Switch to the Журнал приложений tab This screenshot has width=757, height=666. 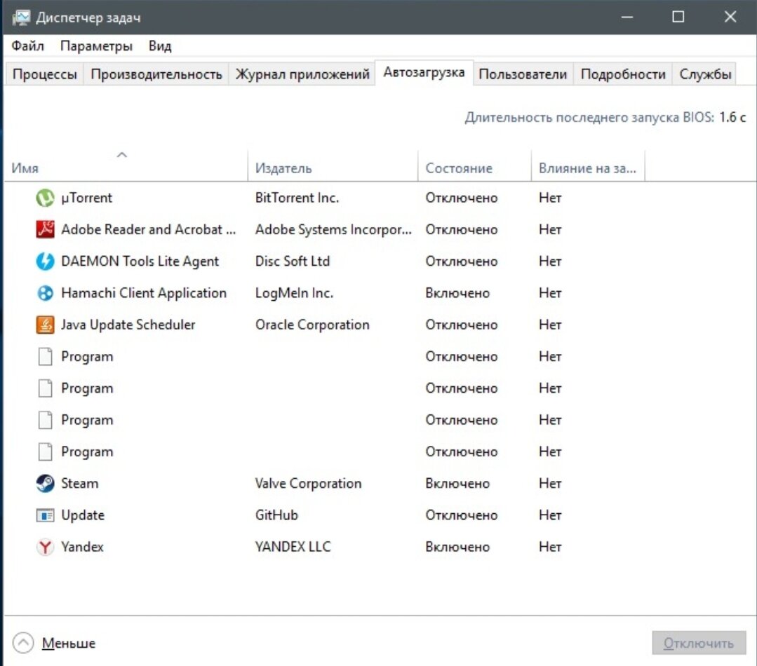[x=302, y=74]
